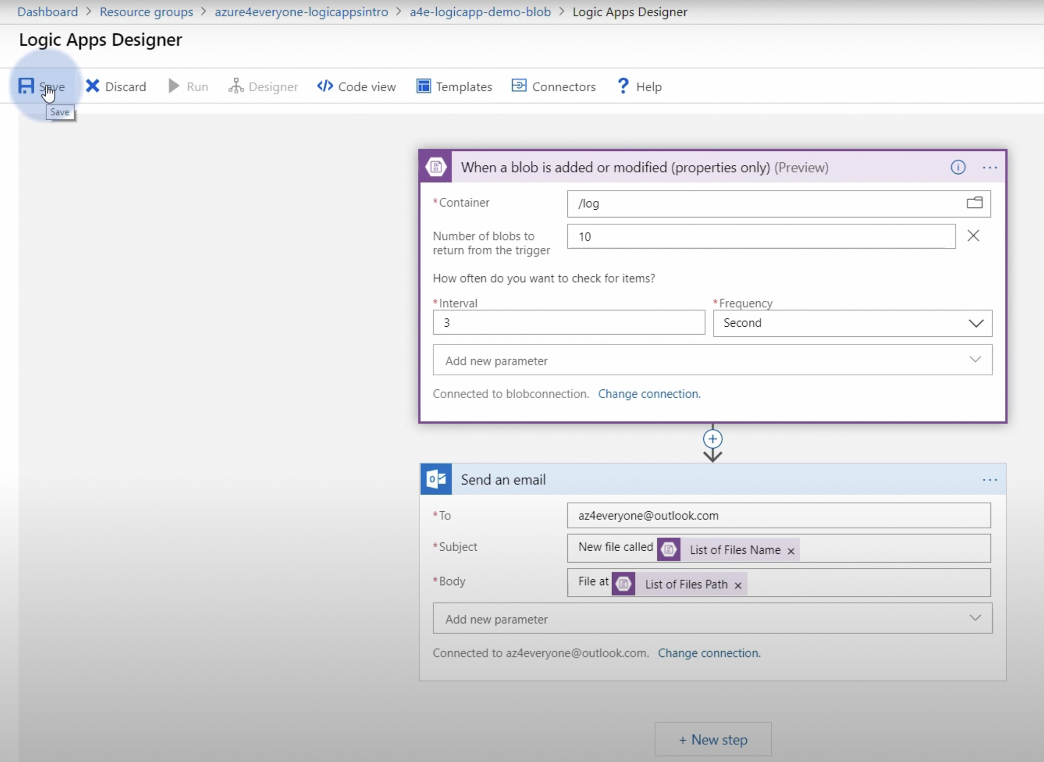Open Help from the toolbar

(639, 86)
